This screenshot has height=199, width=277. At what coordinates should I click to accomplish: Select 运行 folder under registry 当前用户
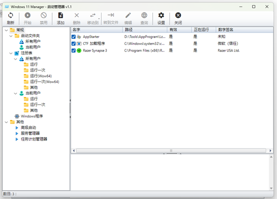point(33,99)
